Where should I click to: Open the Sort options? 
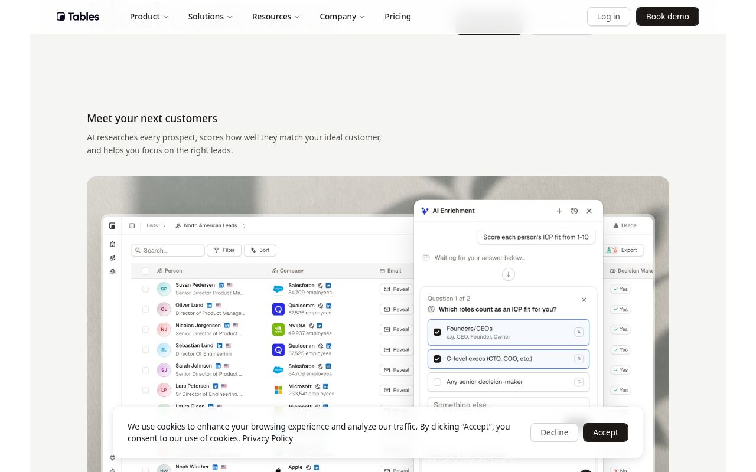tap(260, 250)
